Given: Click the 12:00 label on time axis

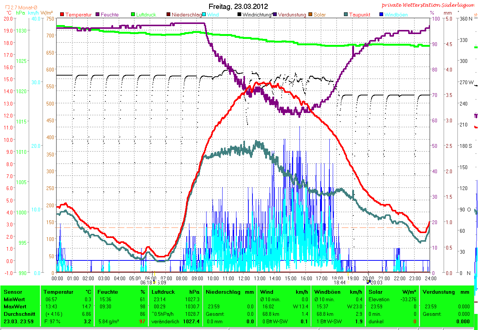Looking at the screenshot, I should coord(244,278).
